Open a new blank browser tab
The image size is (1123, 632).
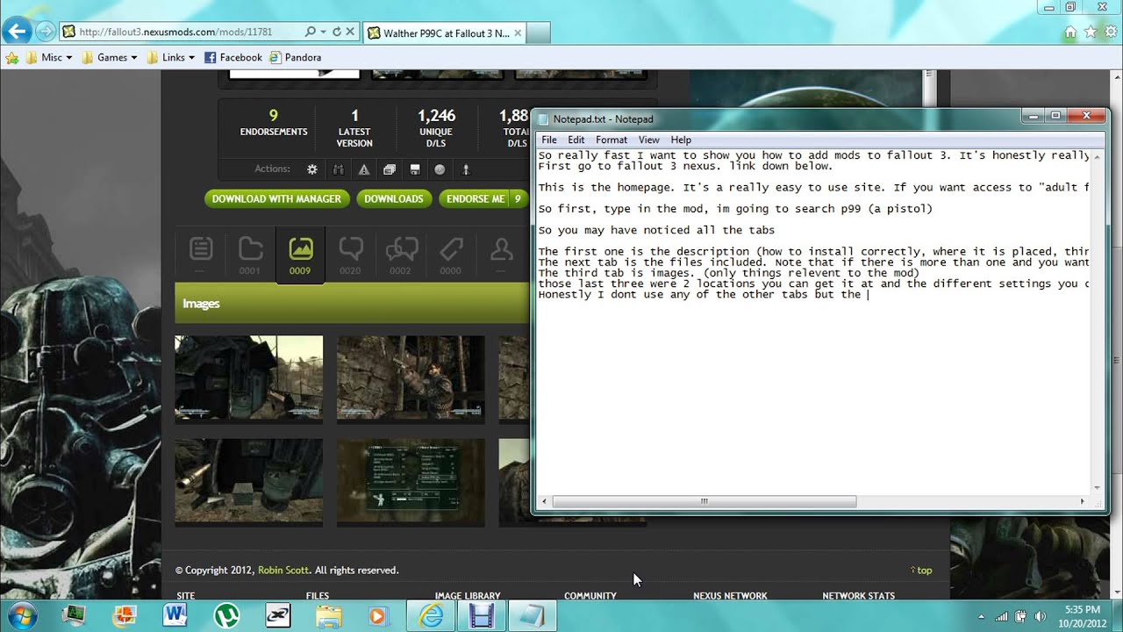539,33
